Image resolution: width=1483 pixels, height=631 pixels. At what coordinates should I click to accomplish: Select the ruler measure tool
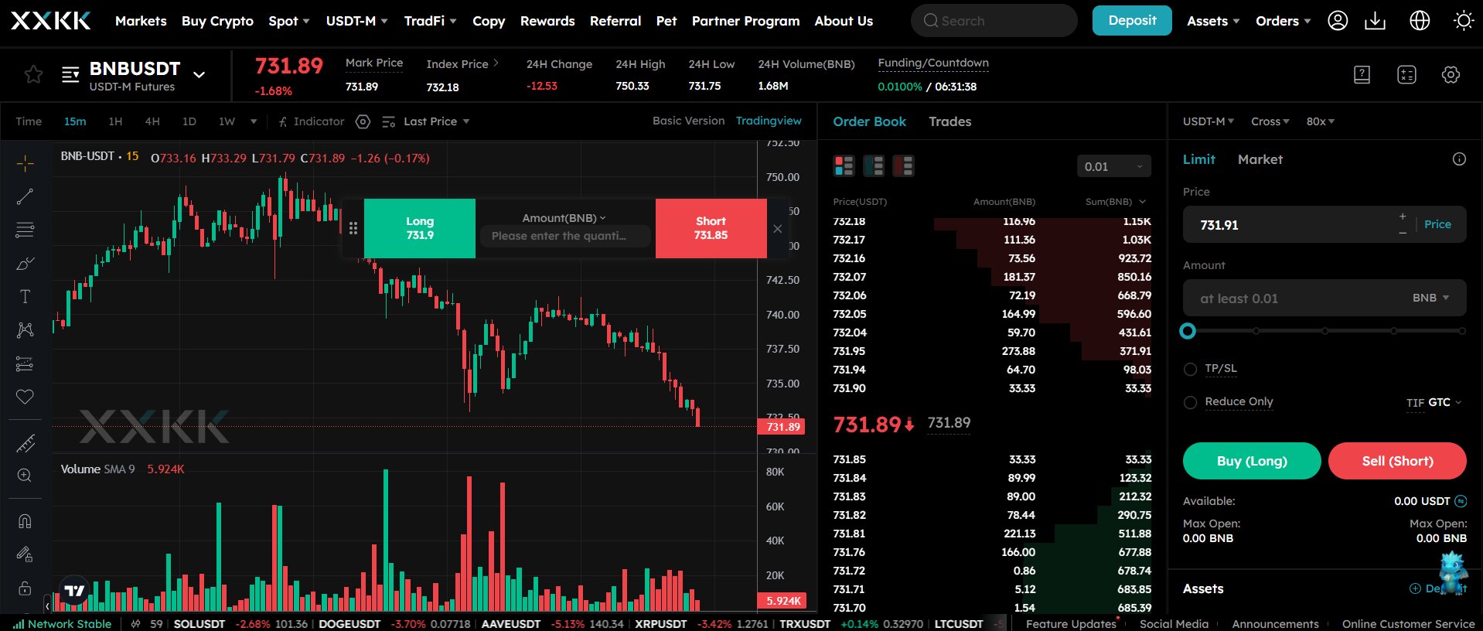point(25,444)
